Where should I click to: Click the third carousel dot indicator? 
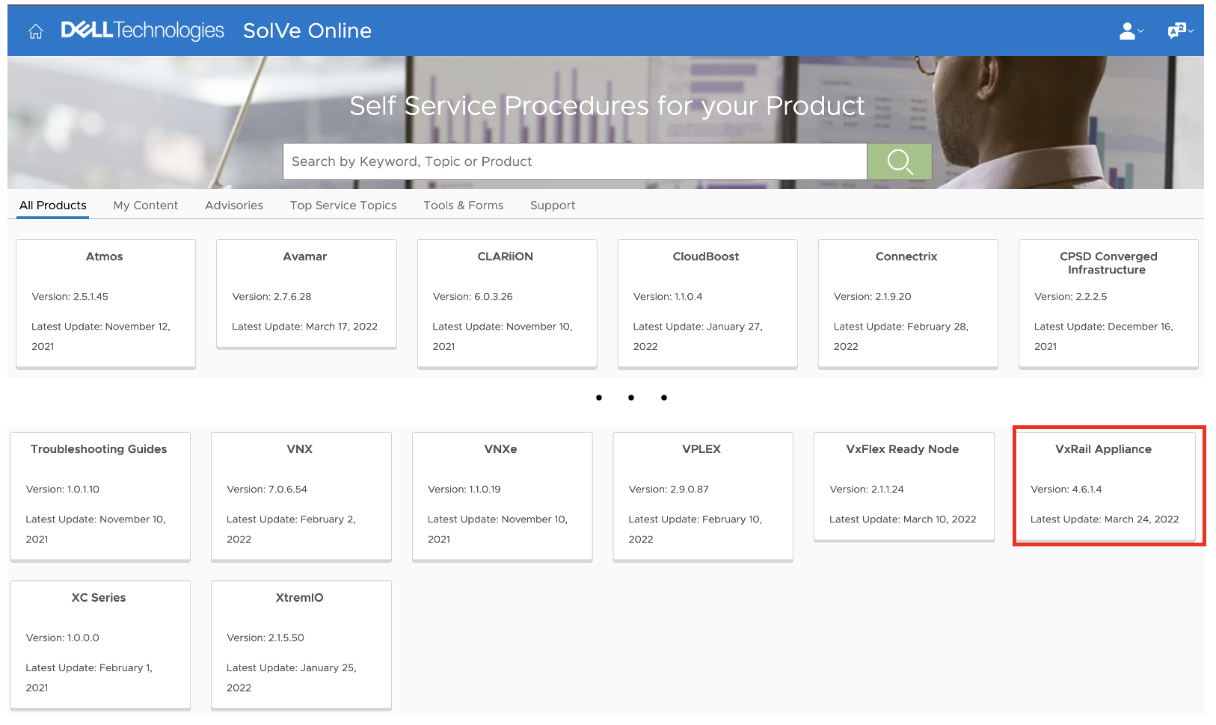tap(663, 398)
